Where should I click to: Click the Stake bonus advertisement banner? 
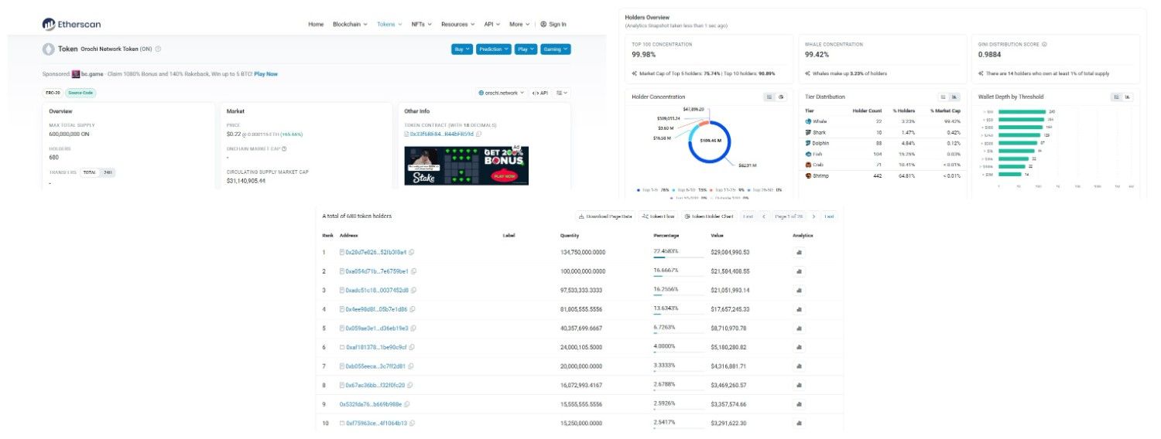coord(467,165)
